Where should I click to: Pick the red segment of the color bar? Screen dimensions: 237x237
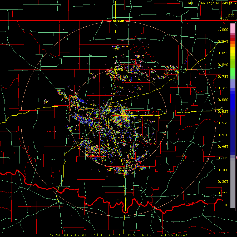(x=233, y=39)
